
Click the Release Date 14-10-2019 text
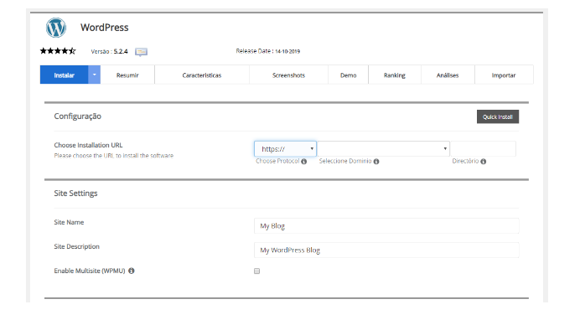click(268, 51)
